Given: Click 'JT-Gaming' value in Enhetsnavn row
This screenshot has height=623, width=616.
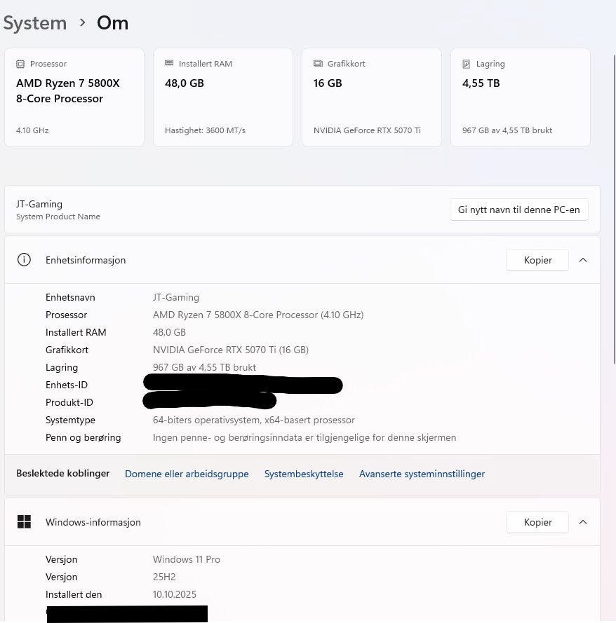Looking at the screenshot, I should (x=176, y=297).
